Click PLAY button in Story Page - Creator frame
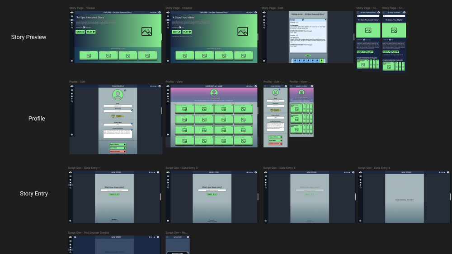 (187, 32)
